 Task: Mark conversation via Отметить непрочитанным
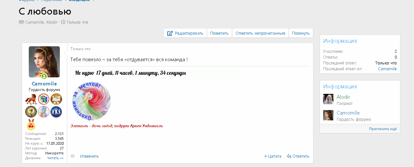[x=260, y=33]
